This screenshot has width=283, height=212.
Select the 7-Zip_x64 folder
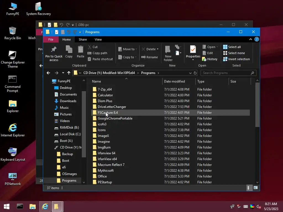105,89
